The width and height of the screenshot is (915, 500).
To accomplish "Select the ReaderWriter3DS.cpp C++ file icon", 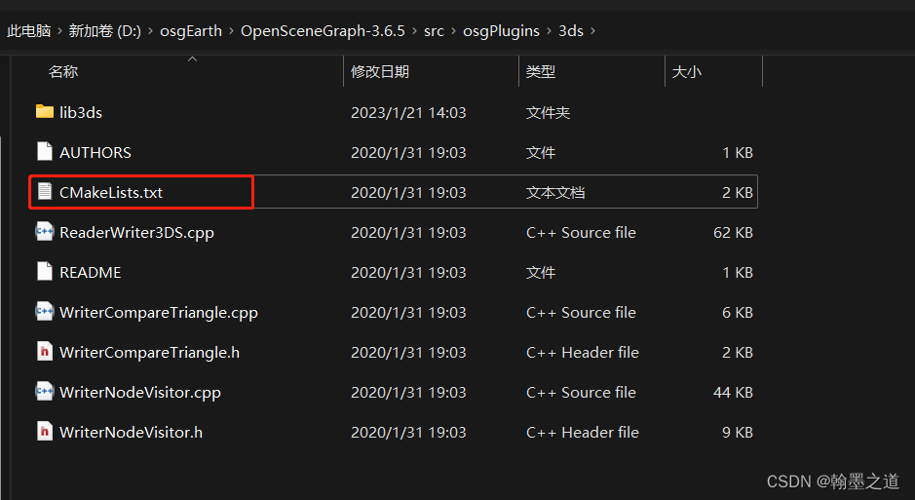I will 45,232.
